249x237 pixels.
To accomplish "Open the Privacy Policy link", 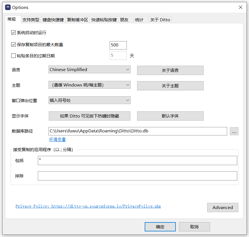I will coord(88,206).
